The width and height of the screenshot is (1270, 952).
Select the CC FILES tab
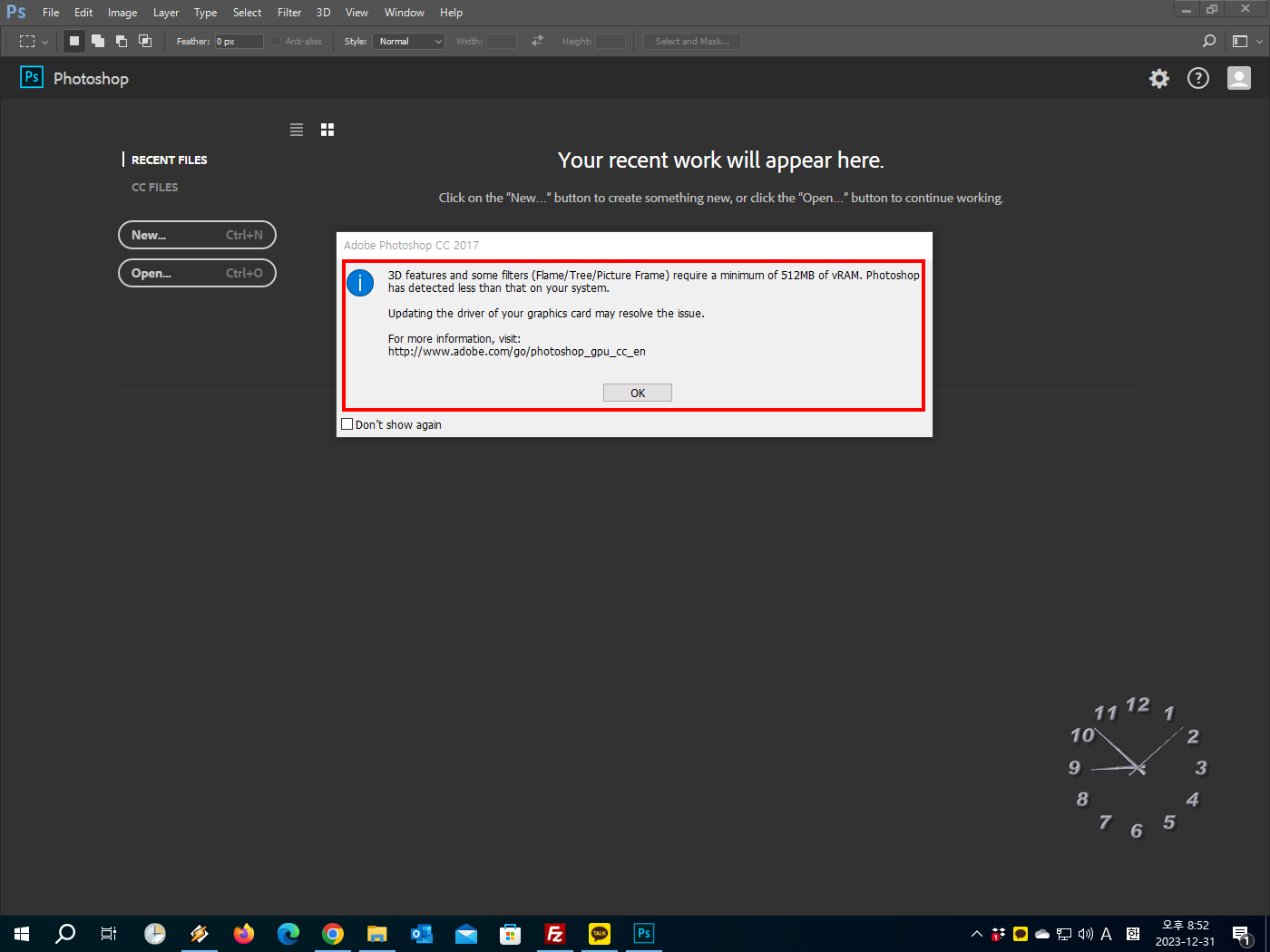pyautogui.click(x=155, y=187)
